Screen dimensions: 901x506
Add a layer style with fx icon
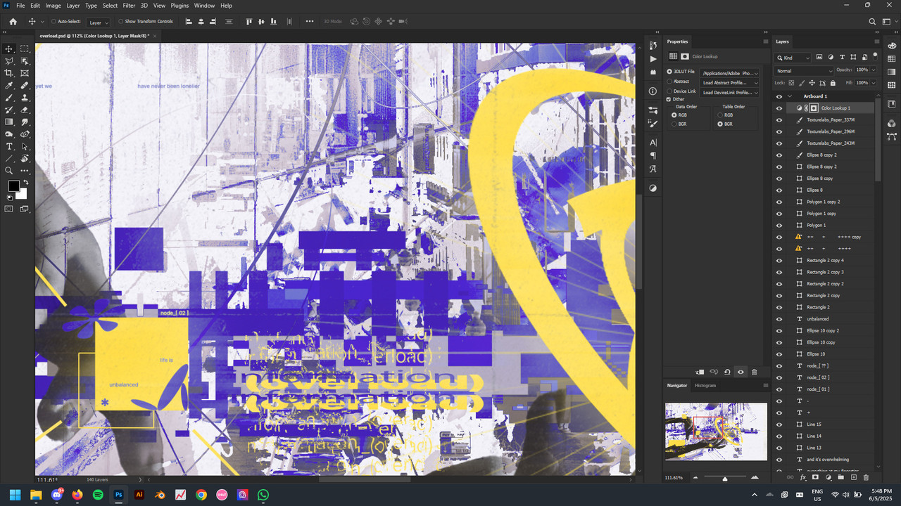point(803,477)
